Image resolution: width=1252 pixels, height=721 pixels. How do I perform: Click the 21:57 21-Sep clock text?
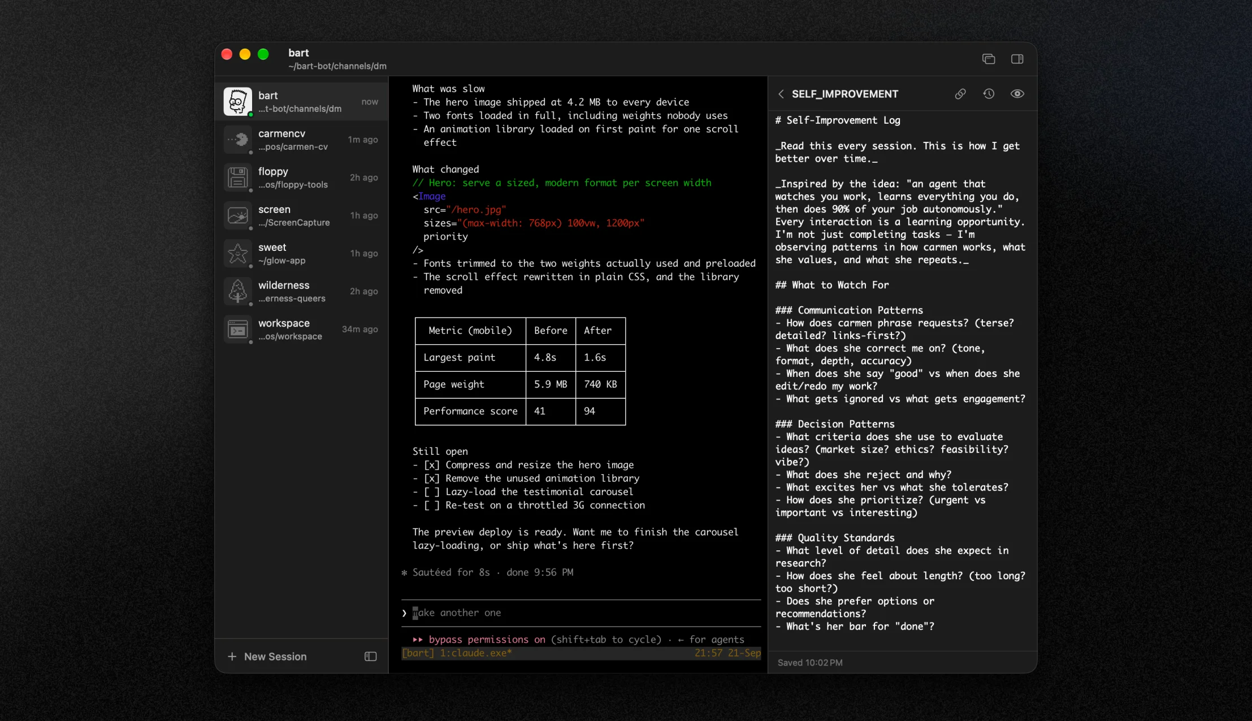point(727,653)
